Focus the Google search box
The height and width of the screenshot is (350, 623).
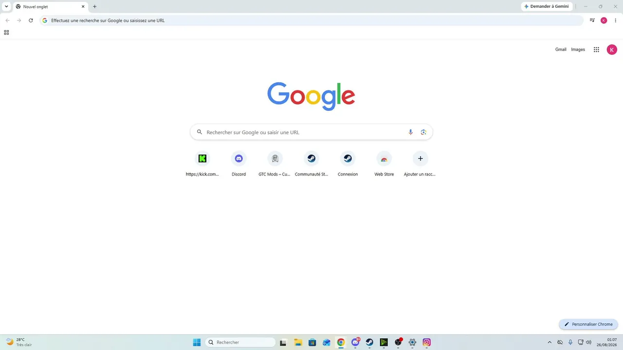311,132
